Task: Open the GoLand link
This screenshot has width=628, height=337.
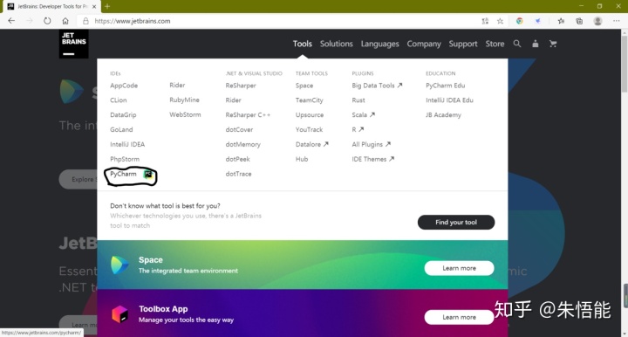Action: click(121, 129)
